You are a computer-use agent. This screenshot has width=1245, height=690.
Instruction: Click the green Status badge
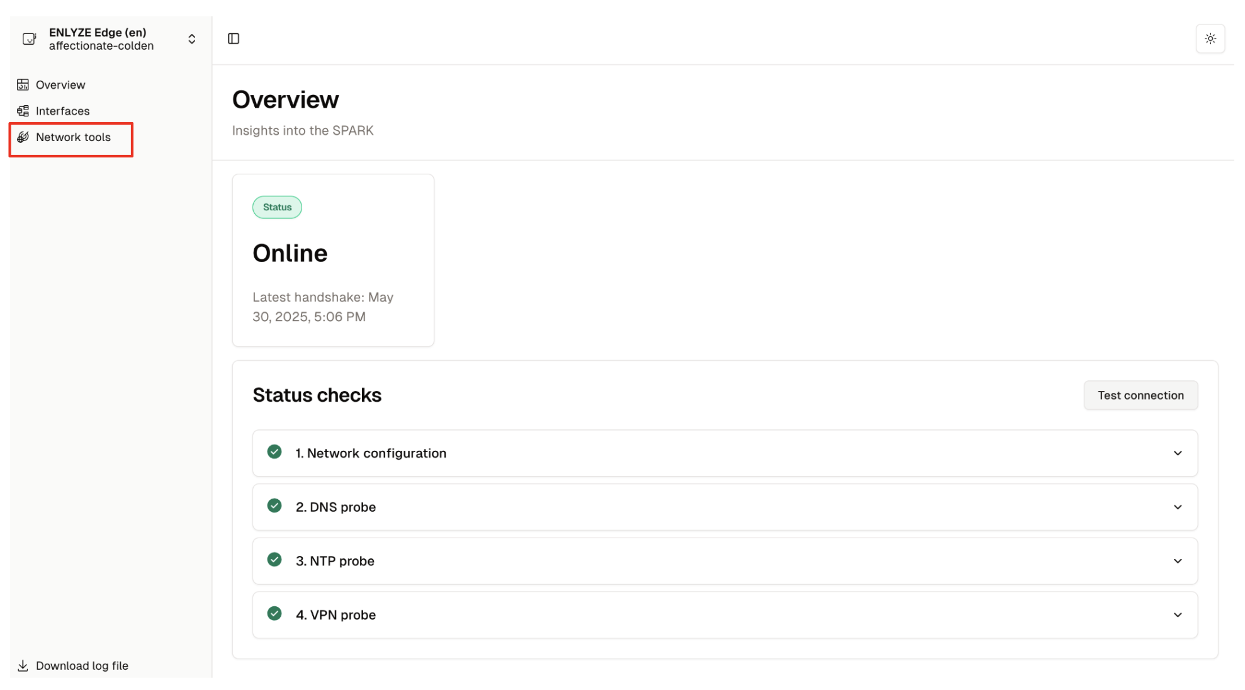pyautogui.click(x=277, y=208)
